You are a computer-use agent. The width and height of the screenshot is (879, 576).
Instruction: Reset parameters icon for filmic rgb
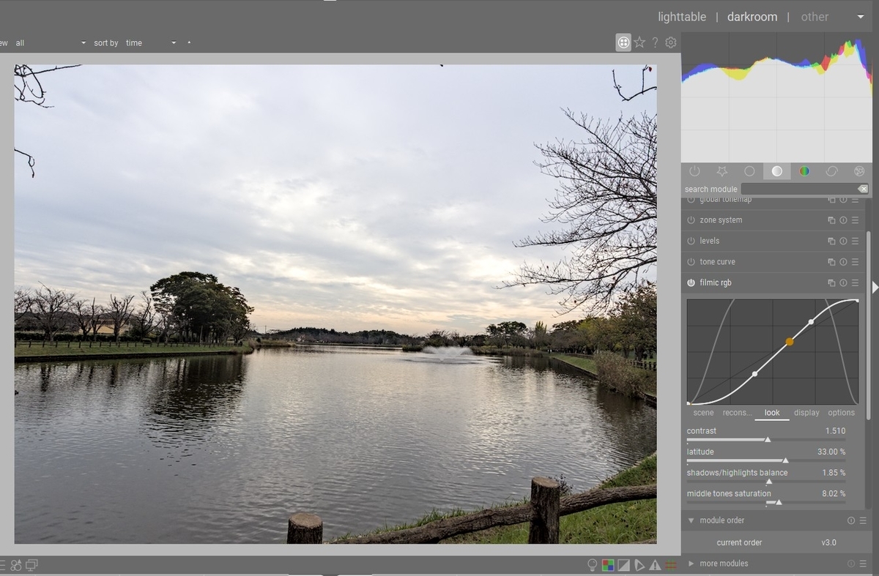pos(843,283)
